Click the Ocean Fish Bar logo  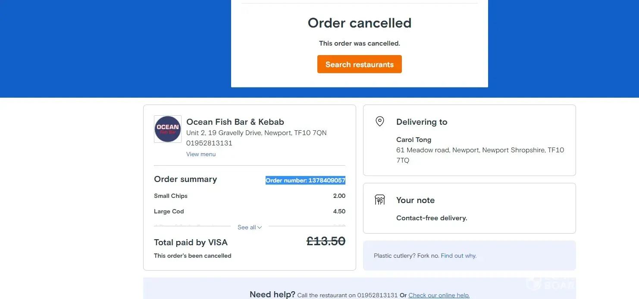coord(168,129)
